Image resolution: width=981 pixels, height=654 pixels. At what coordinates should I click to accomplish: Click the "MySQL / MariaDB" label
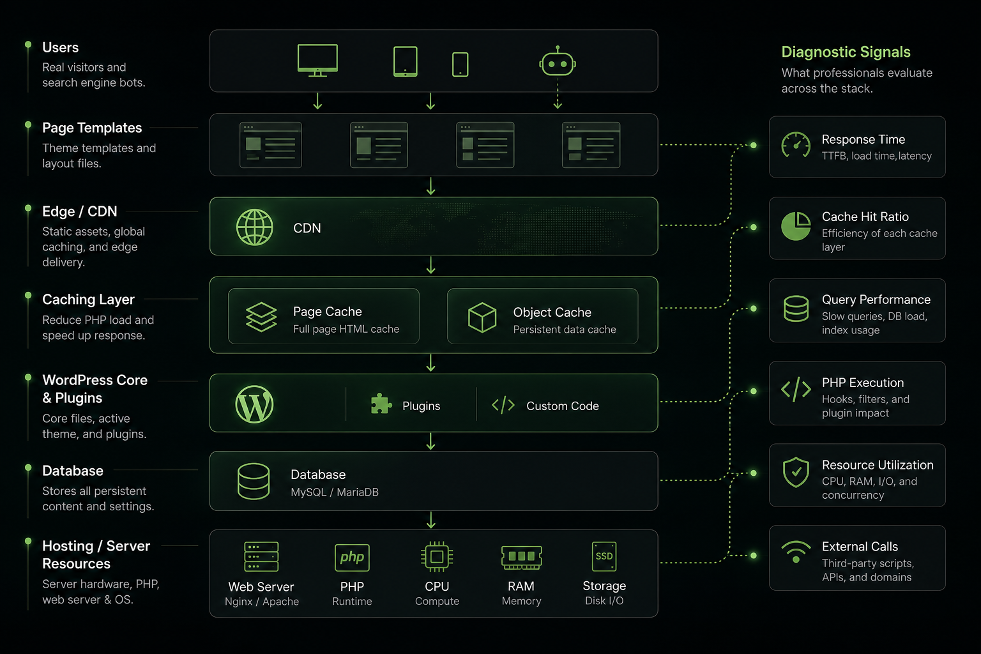coord(335,492)
